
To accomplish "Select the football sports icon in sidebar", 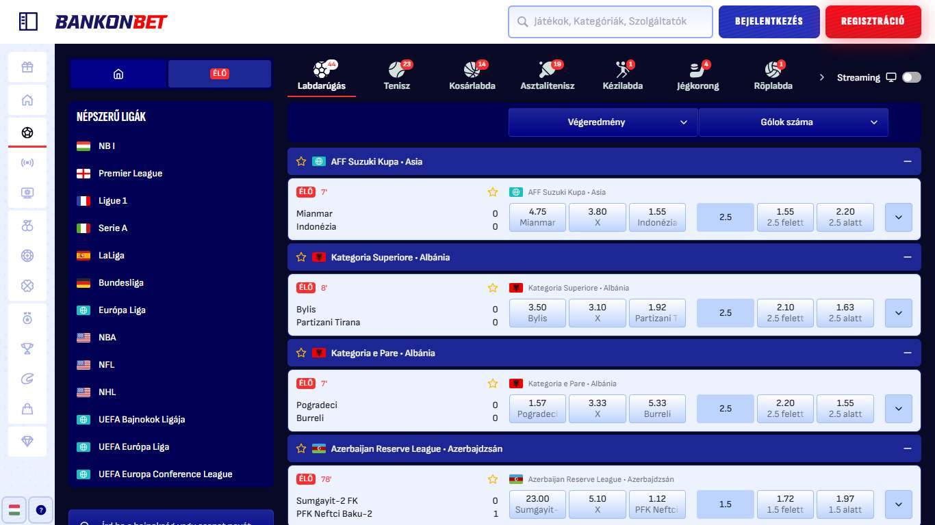I will pos(27,133).
